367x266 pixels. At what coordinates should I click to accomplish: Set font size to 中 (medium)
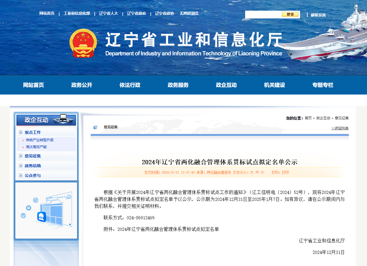[x=257, y=172]
